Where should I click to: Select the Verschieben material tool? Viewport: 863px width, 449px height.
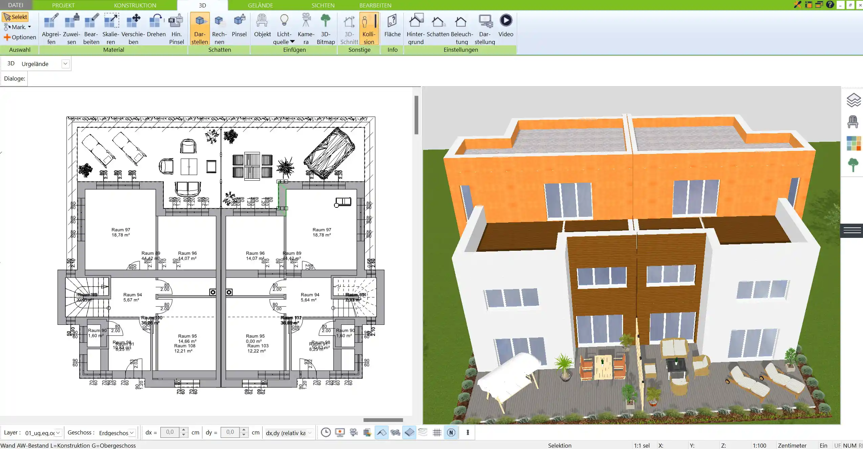pyautogui.click(x=133, y=29)
